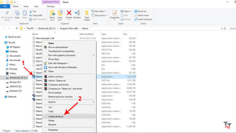Open the Copy to ribbon button
Image resolution: width=236 pixels, height=133 pixels.
coord(60,15)
